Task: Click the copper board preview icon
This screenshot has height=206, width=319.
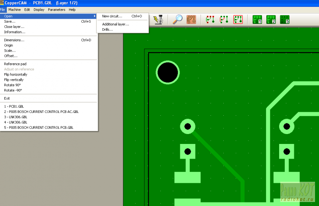Action: 191,19
